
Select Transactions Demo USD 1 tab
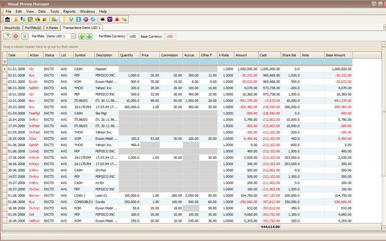pos(81,27)
